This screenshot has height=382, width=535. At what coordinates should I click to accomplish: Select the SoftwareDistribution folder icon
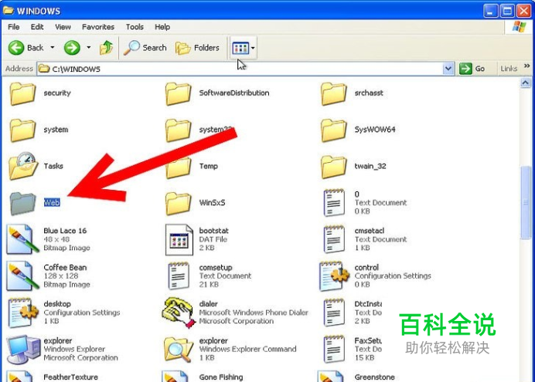pos(178,93)
